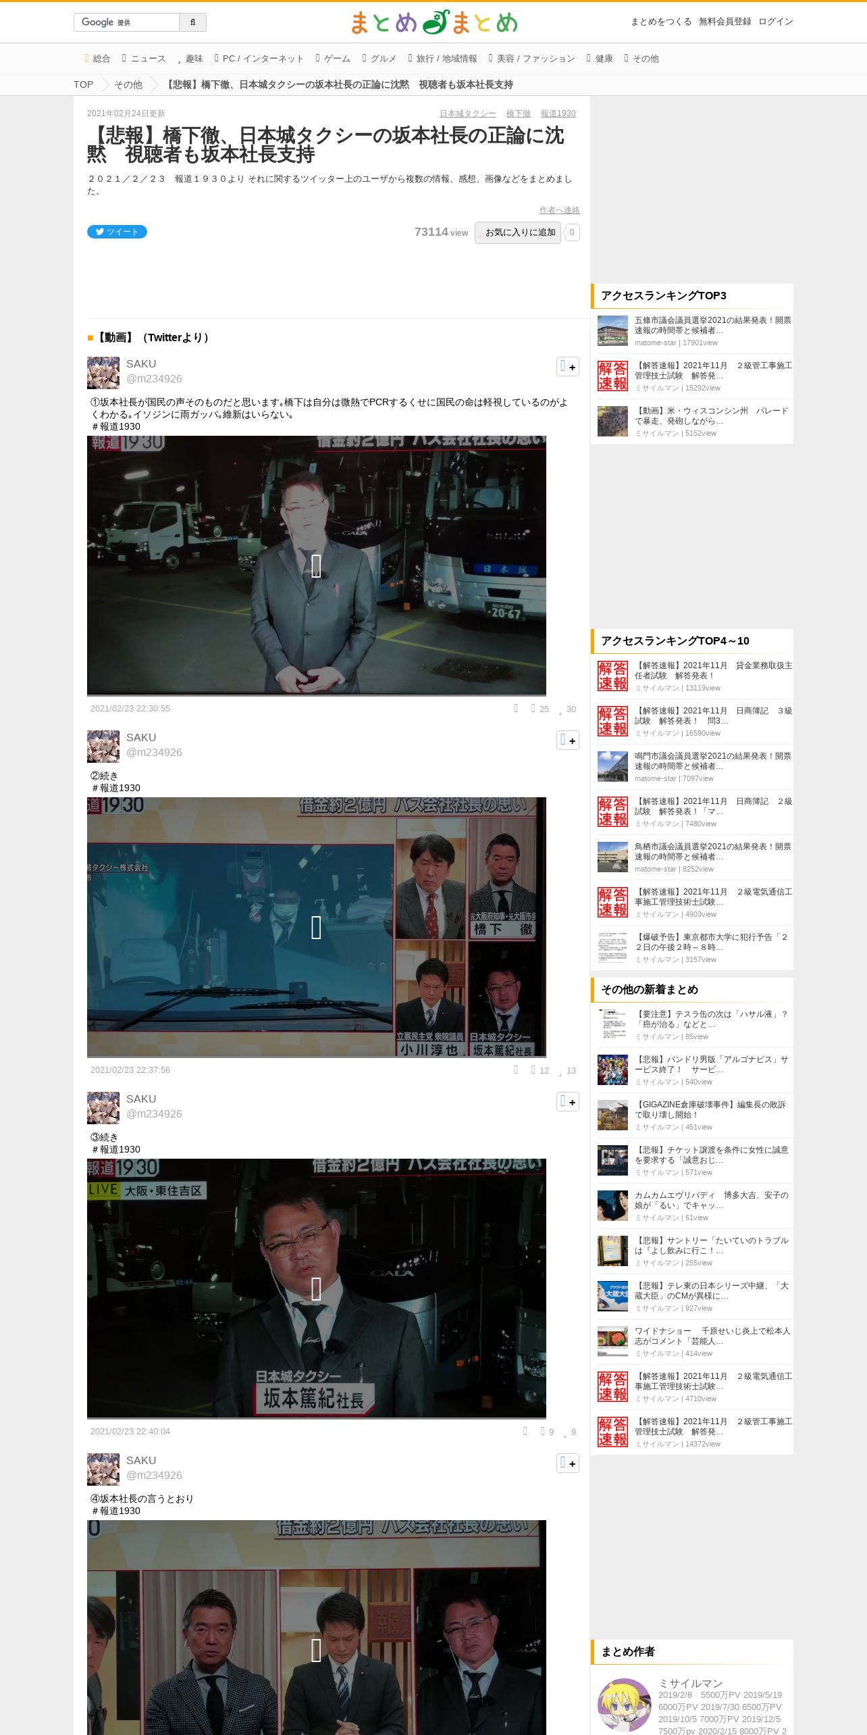
Task: Open the まとめまとめ site logo
Action: click(433, 22)
